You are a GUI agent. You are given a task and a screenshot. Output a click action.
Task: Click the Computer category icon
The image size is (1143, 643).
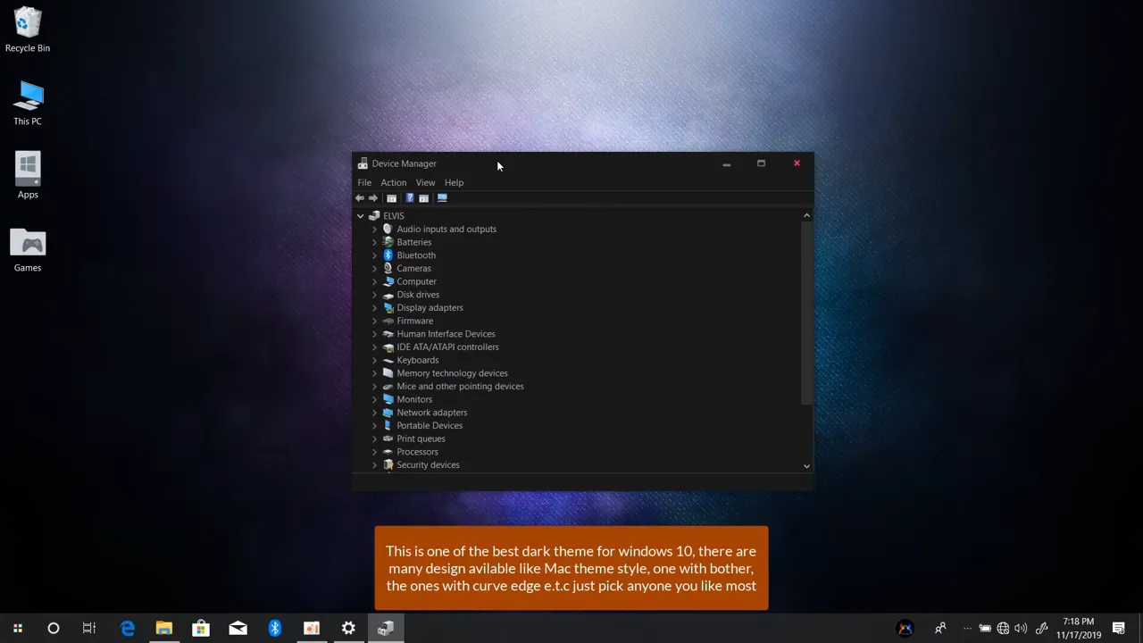pos(388,281)
